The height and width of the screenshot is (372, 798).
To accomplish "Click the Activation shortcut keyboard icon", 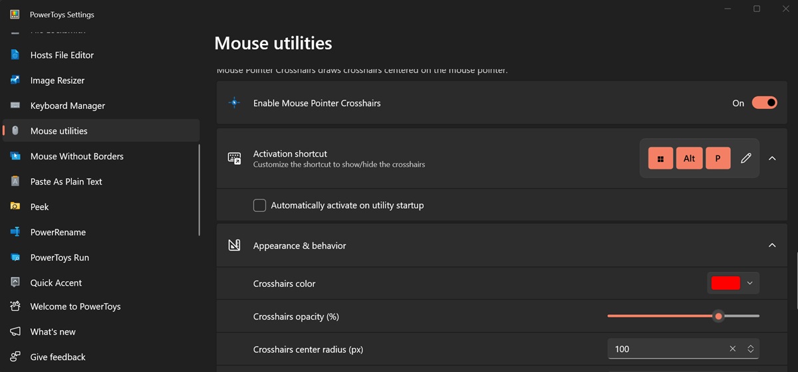I will [x=234, y=158].
